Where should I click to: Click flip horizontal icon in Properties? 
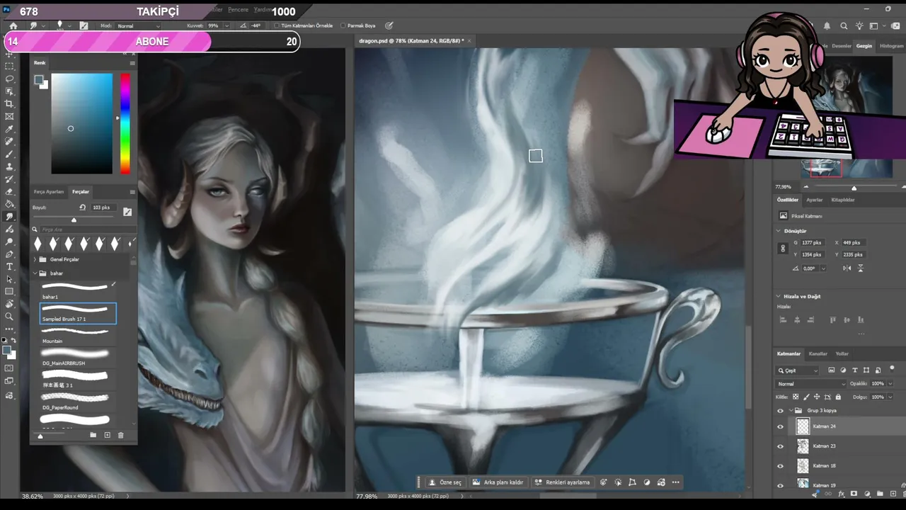pos(847,268)
